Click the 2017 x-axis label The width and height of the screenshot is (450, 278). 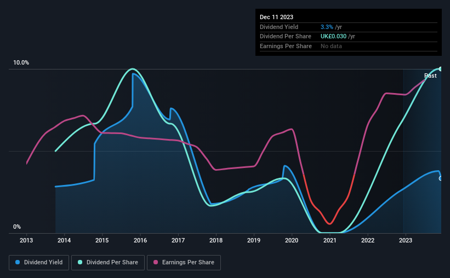tap(178, 240)
